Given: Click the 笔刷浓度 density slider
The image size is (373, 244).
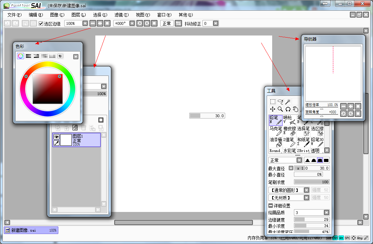Looking at the screenshot, I should [312, 182].
